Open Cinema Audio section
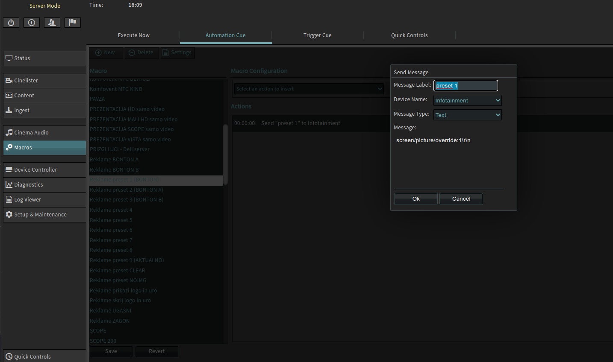 click(x=44, y=133)
